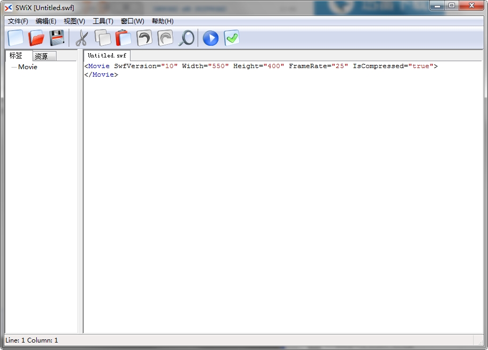Image resolution: width=488 pixels, height=350 pixels.
Task: Validate XML using green checkmark icon
Action: point(232,38)
